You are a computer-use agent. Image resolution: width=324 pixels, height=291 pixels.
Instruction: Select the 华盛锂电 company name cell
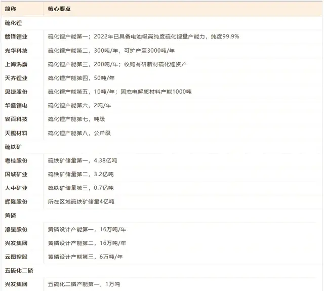pyautogui.click(x=16, y=106)
